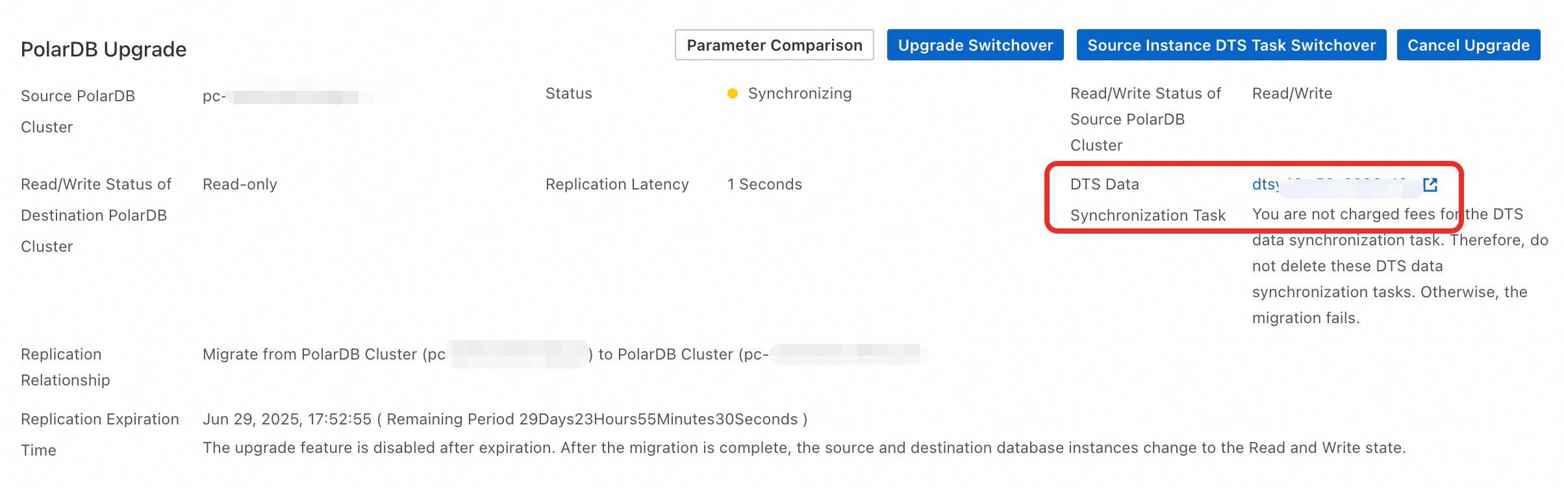Click the Parameter Comparison button
This screenshot has height=488, width=1564.
774,45
